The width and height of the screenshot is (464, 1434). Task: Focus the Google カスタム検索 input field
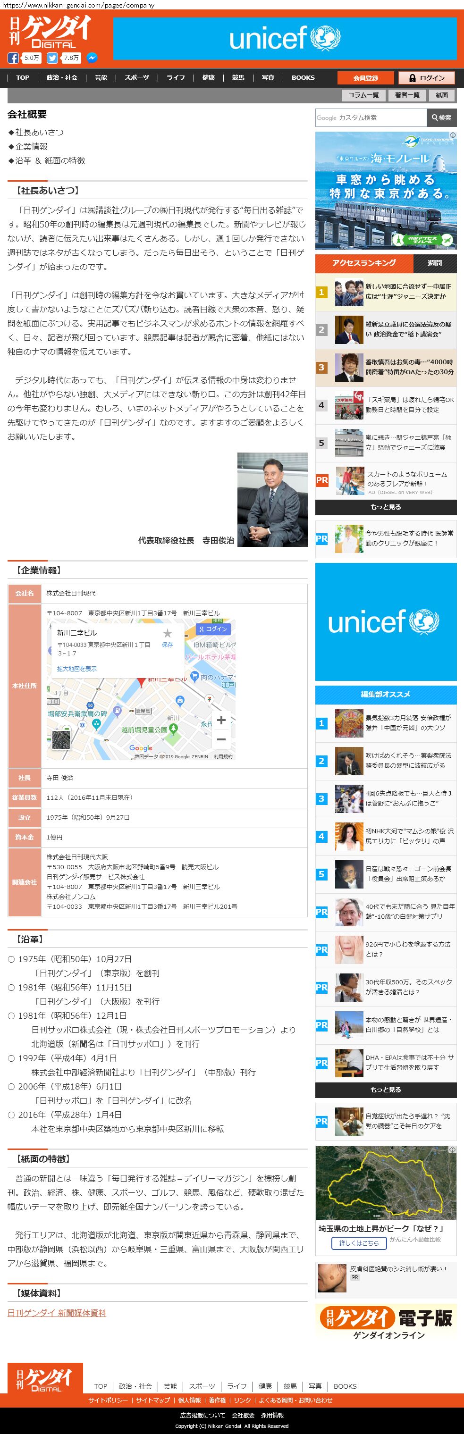(x=371, y=117)
